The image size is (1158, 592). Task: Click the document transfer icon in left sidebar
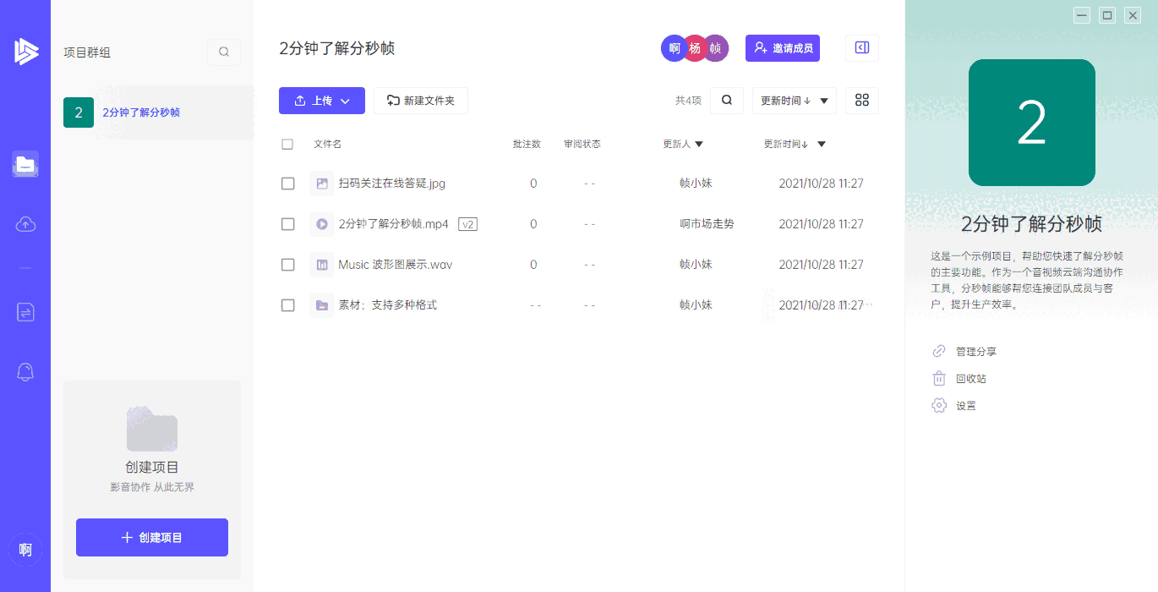pos(25,312)
